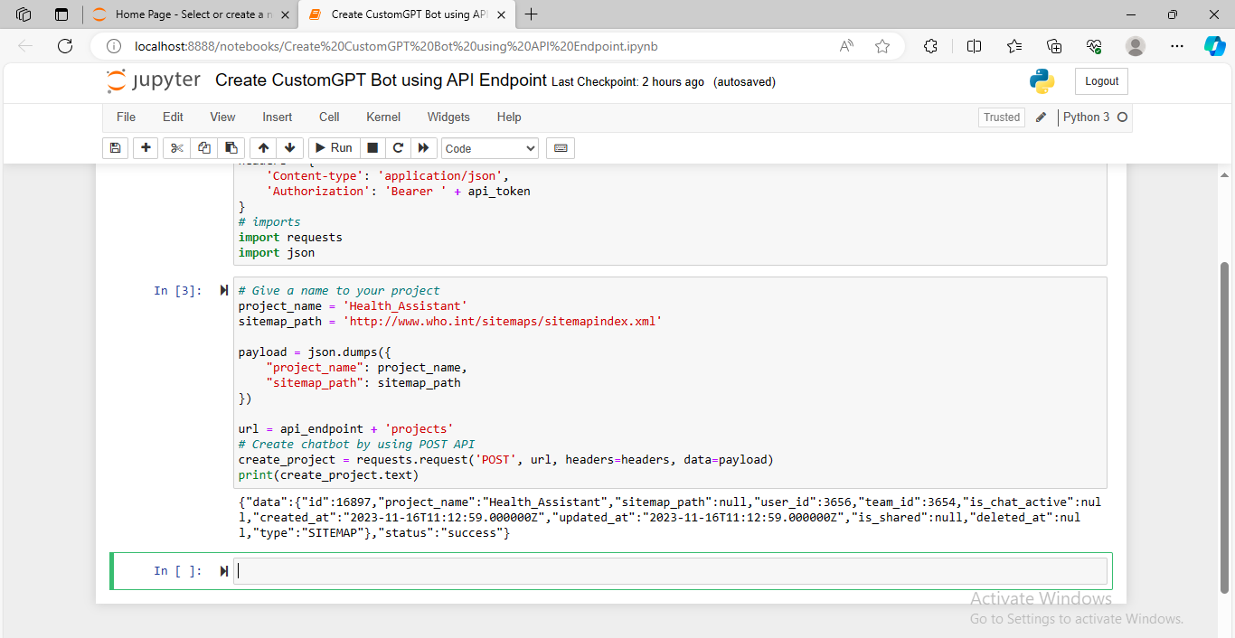Interrupt the kernel with stop icon

tap(372, 147)
